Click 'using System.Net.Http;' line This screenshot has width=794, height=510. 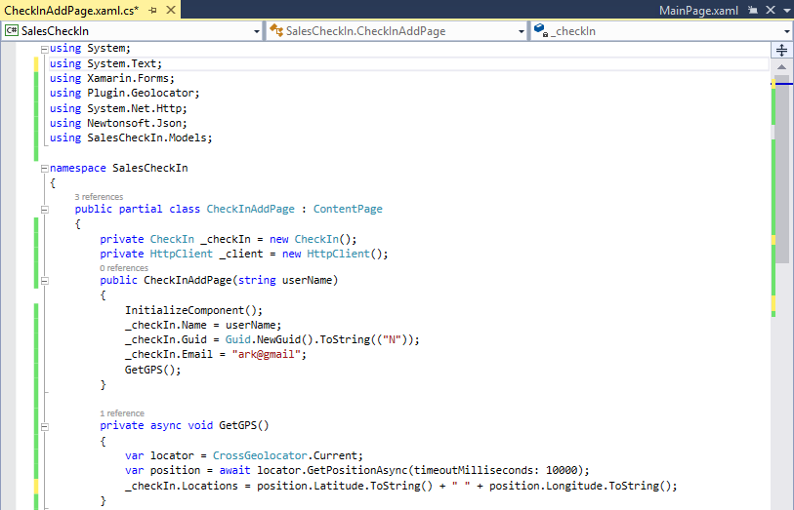118,108
